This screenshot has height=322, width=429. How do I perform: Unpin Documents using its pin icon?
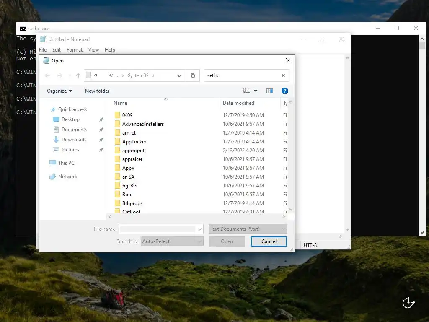[101, 130]
